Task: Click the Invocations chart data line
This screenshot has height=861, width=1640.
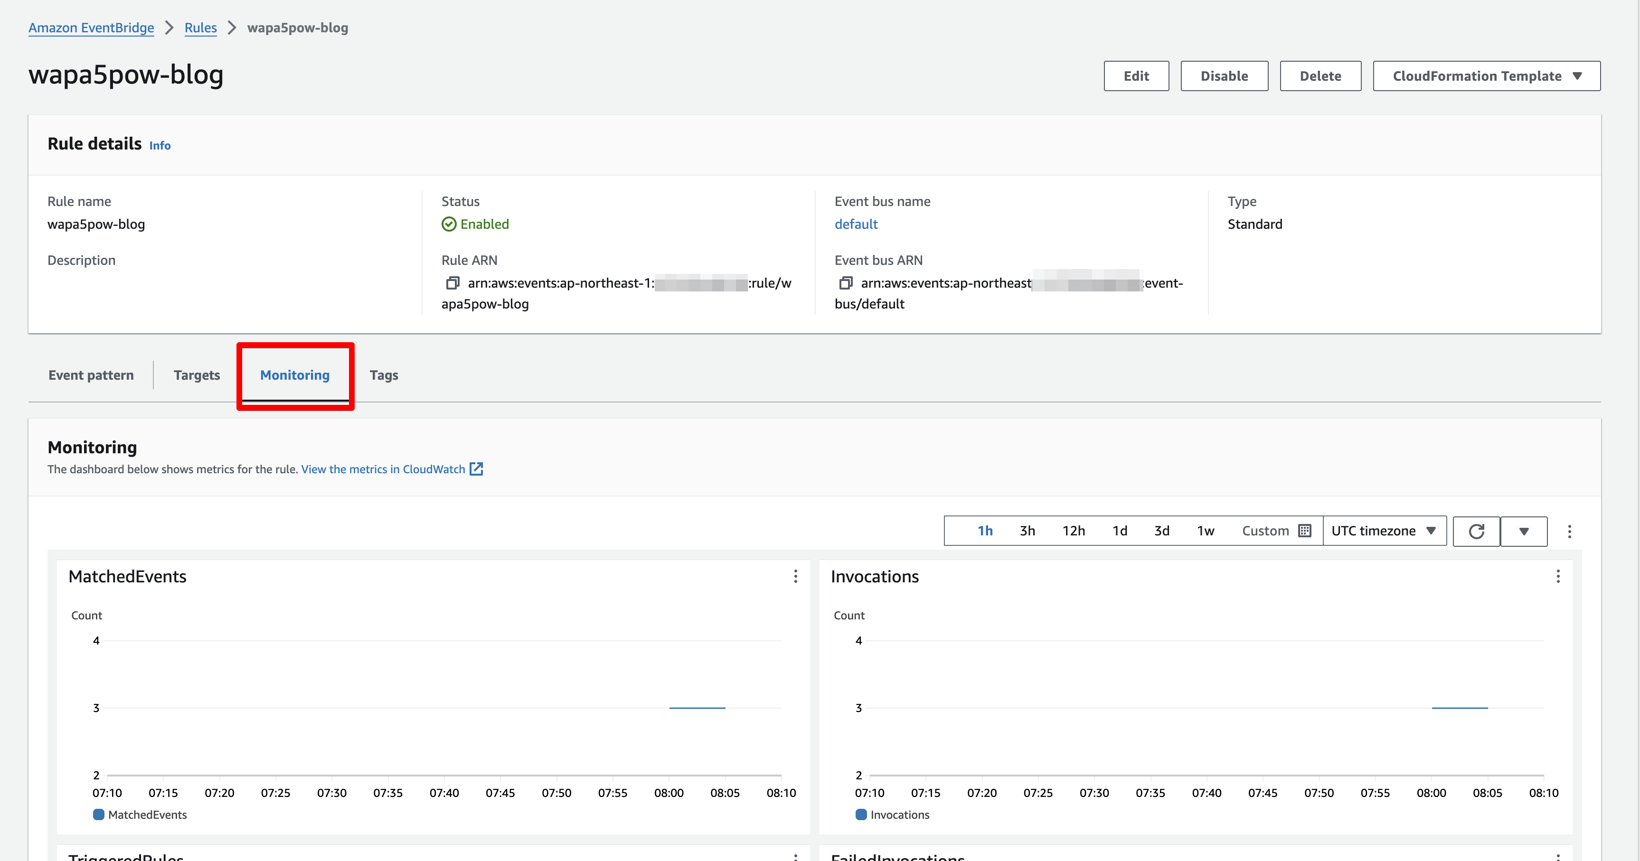Action: pyautogui.click(x=1460, y=708)
